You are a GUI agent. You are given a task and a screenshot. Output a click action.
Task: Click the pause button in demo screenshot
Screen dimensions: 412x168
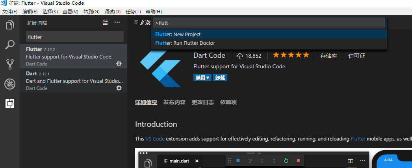pos(238,161)
